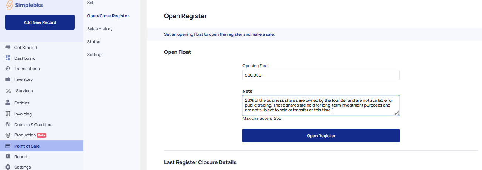Screen dimensions: 482x170
Task: Click the Inventory briefcase icon
Action: [x=8, y=79]
